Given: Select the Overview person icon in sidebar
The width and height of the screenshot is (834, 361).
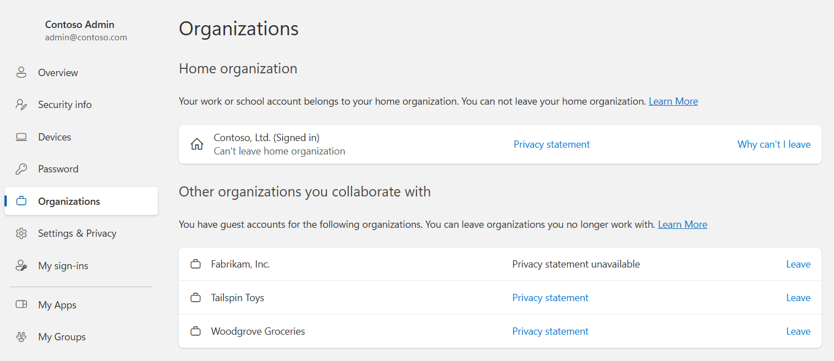Looking at the screenshot, I should pos(21,72).
